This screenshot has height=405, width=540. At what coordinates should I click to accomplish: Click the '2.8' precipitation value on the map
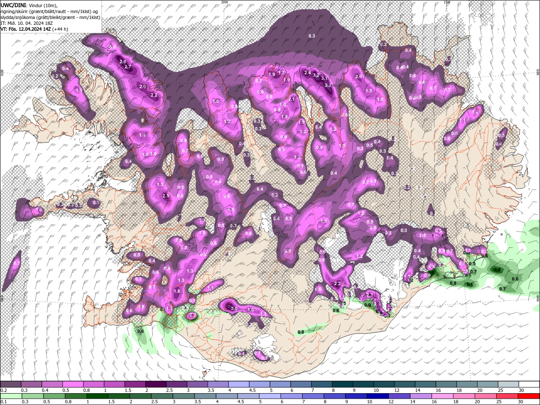point(123,62)
